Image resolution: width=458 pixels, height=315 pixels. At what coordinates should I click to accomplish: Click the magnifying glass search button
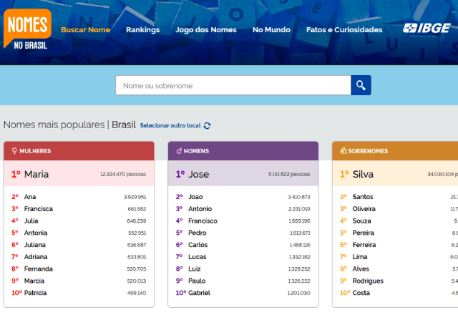click(x=361, y=86)
